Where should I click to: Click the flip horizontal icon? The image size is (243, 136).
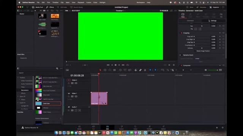[x=196, y=29]
